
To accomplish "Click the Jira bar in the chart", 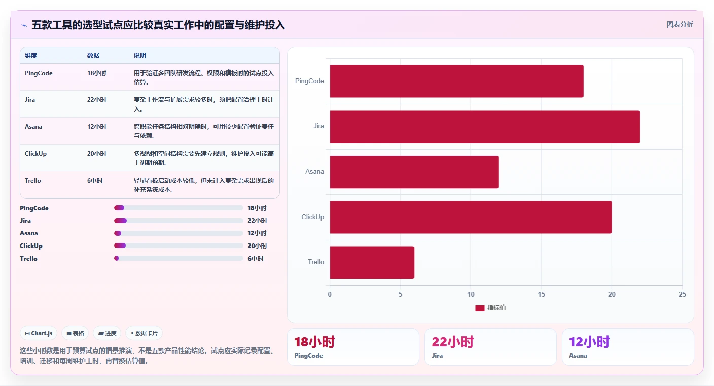I will 485,126.
